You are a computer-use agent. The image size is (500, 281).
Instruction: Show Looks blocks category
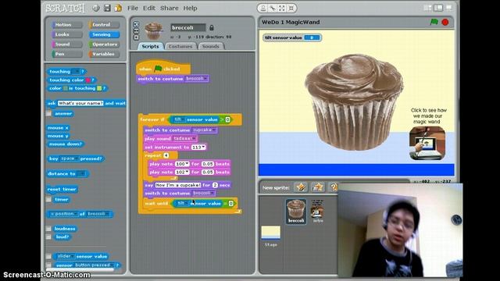[67, 34]
